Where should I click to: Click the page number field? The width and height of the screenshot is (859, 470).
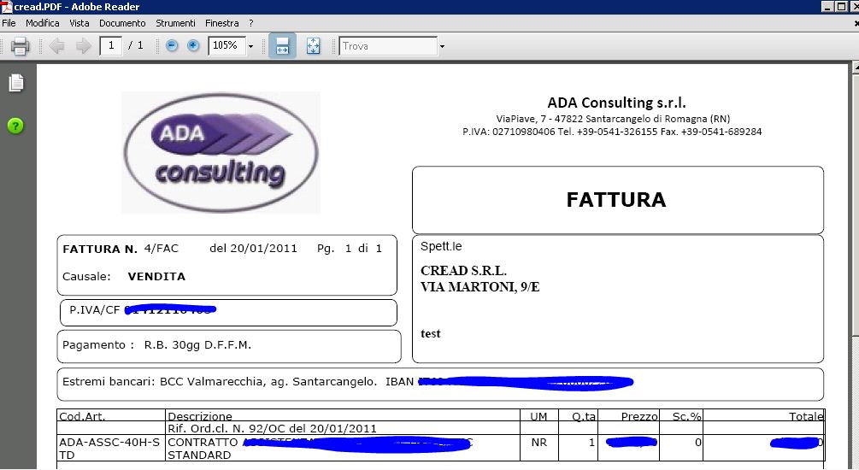tap(110, 45)
